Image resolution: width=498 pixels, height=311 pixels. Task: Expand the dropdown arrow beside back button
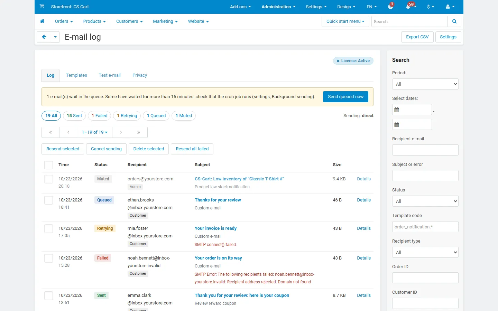tap(55, 37)
